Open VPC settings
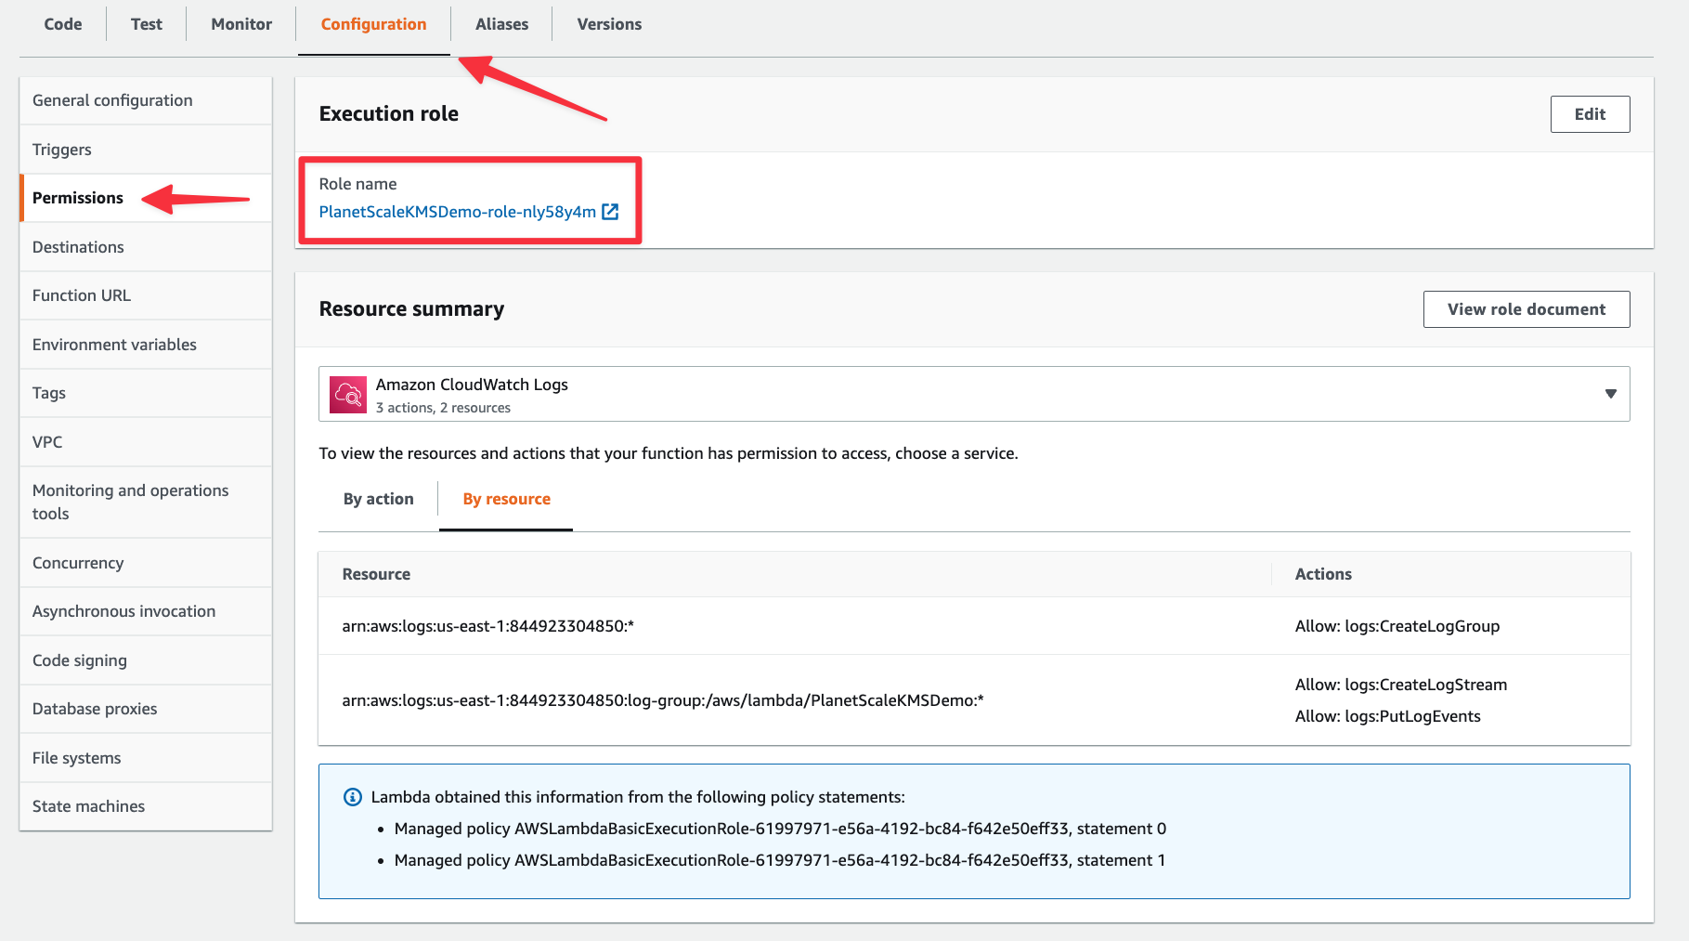 [x=146, y=442]
